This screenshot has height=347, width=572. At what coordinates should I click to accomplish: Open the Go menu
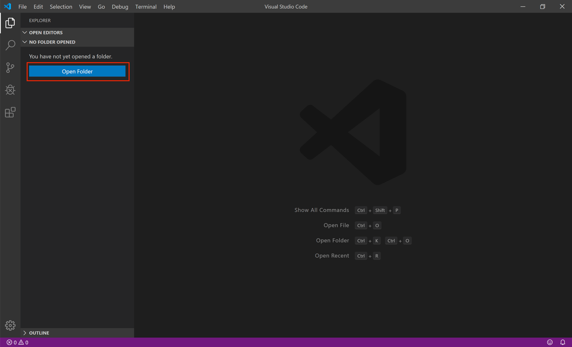click(x=102, y=6)
